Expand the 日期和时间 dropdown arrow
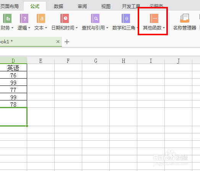This screenshot has width=200, height=171. click(x=76, y=28)
